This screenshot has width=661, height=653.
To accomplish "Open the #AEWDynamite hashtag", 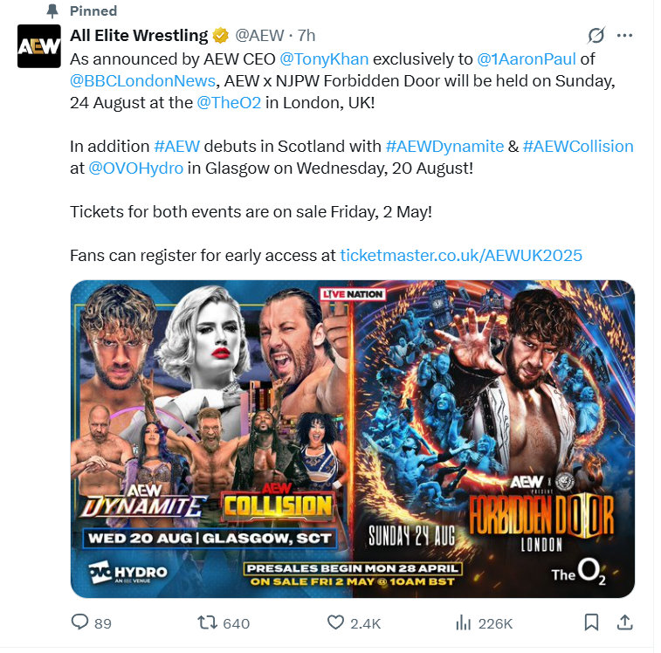I will click(x=444, y=147).
